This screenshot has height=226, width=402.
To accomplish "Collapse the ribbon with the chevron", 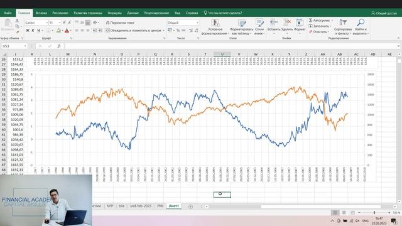I will [398, 38].
